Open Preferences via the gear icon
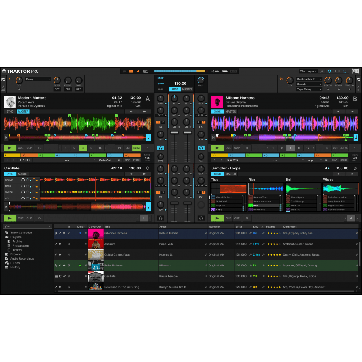Image resolution: width=362 pixels, height=362 pixels. click(x=329, y=71)
